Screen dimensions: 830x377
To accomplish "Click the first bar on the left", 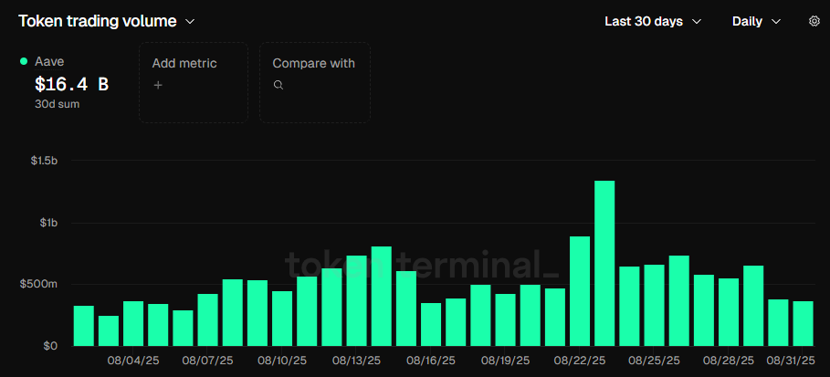I will coord(84,326).
